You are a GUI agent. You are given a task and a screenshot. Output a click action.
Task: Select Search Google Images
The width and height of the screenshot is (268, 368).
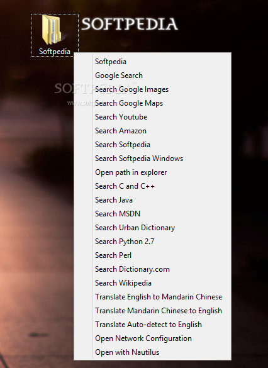[x=152, y=89]
